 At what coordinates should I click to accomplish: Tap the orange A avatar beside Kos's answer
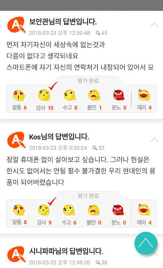pos(16,140)
